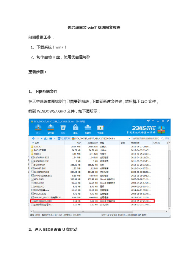Viewport: 188px width, 266px height.
Task: Click in the archive search field
Action: pos(146,138)
